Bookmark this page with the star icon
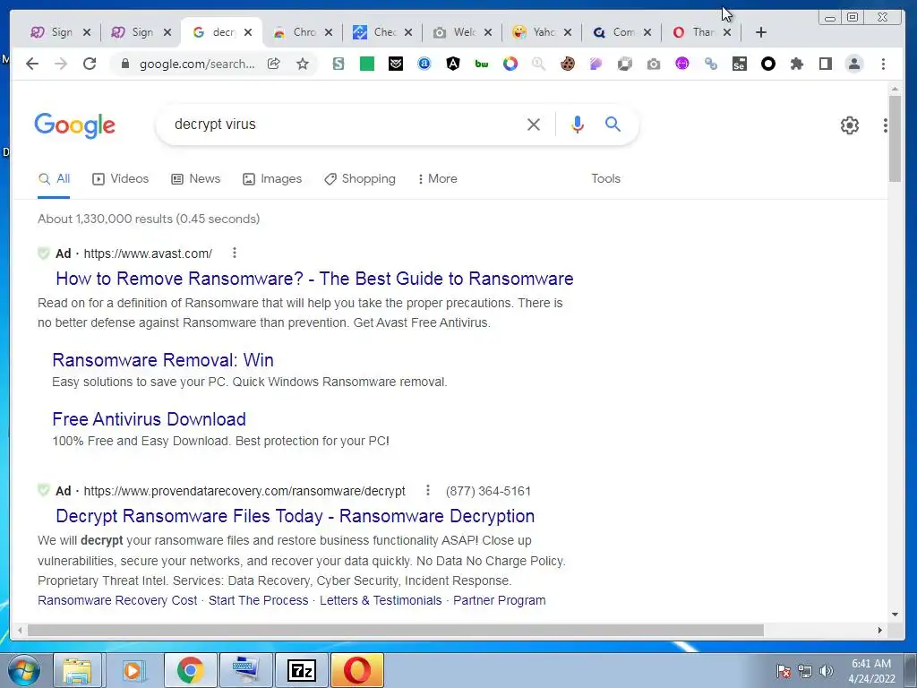917x688 pixels. click(x=303, y=64)
